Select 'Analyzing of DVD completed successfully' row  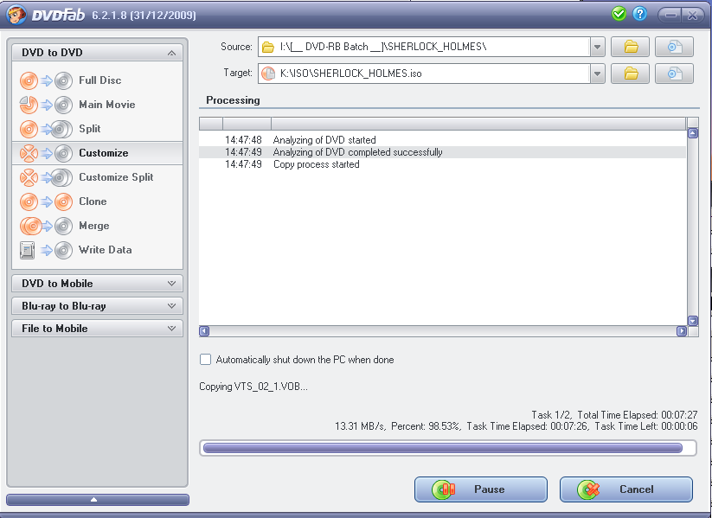click(442, 152)
